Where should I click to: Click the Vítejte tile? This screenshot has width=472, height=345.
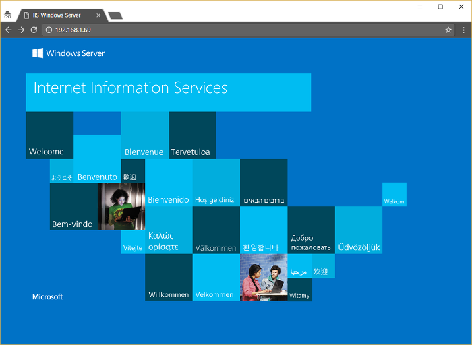(133, 242)
